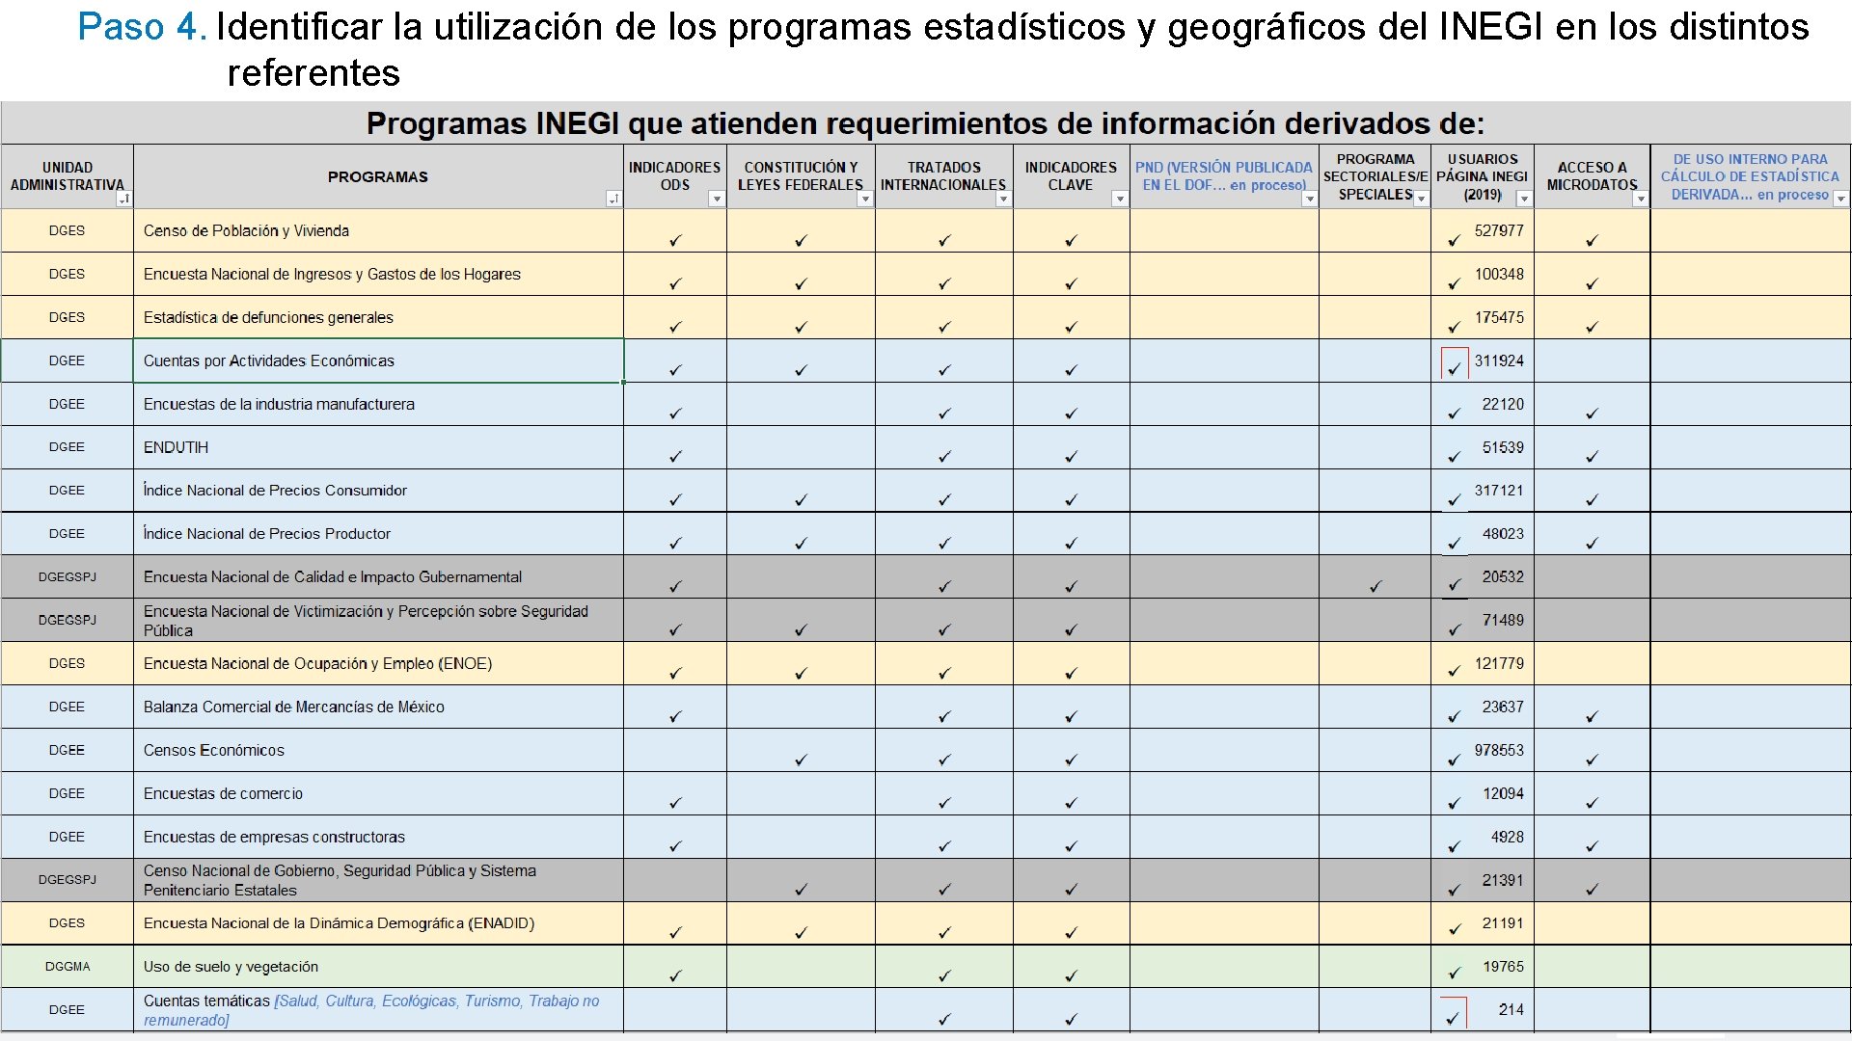Open filter dropdown for Indicadores ODS column

coord(716,199)
